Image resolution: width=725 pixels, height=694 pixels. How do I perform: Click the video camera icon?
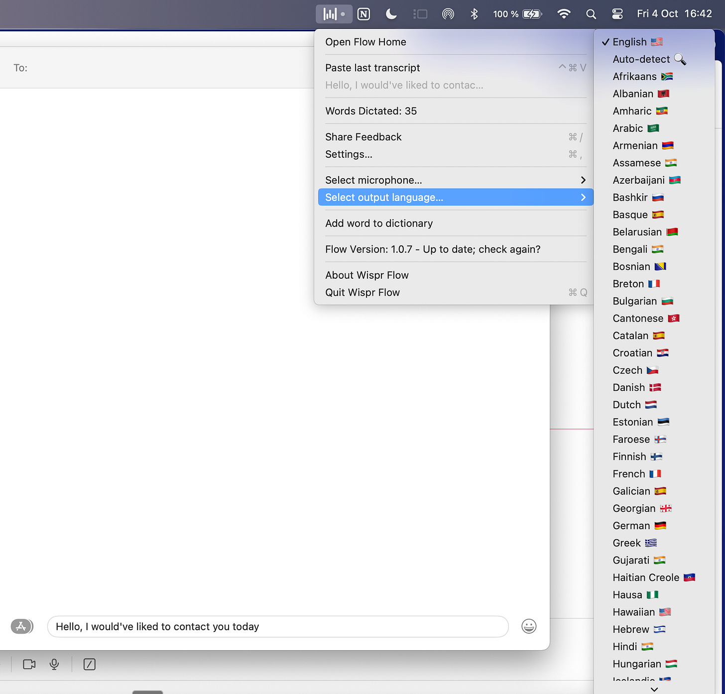(29, 664)
